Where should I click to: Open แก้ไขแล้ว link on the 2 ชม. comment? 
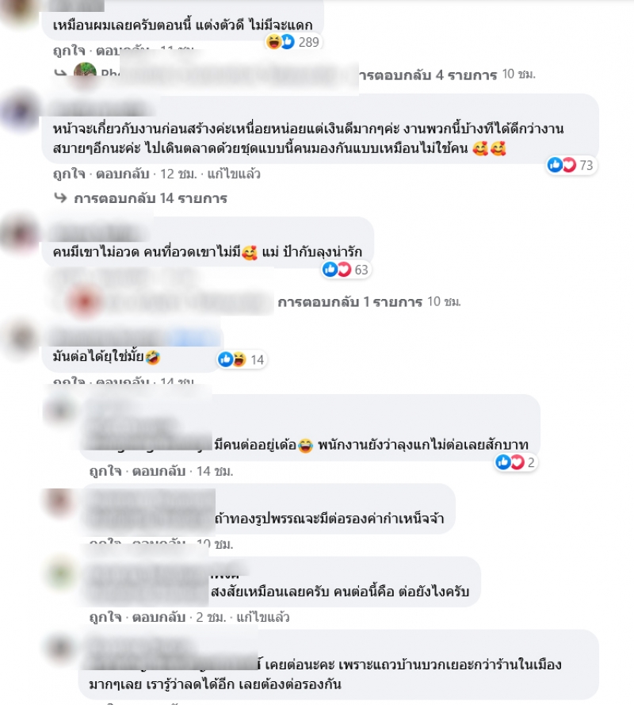click(263, 617)
